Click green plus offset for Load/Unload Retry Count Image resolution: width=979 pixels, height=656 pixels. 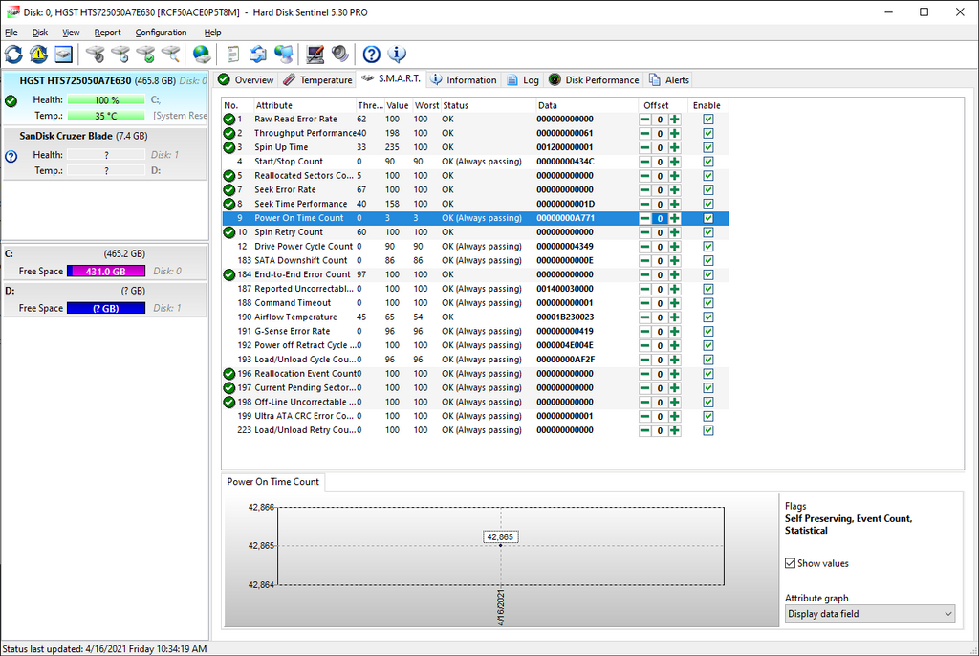tap(674, 430)
